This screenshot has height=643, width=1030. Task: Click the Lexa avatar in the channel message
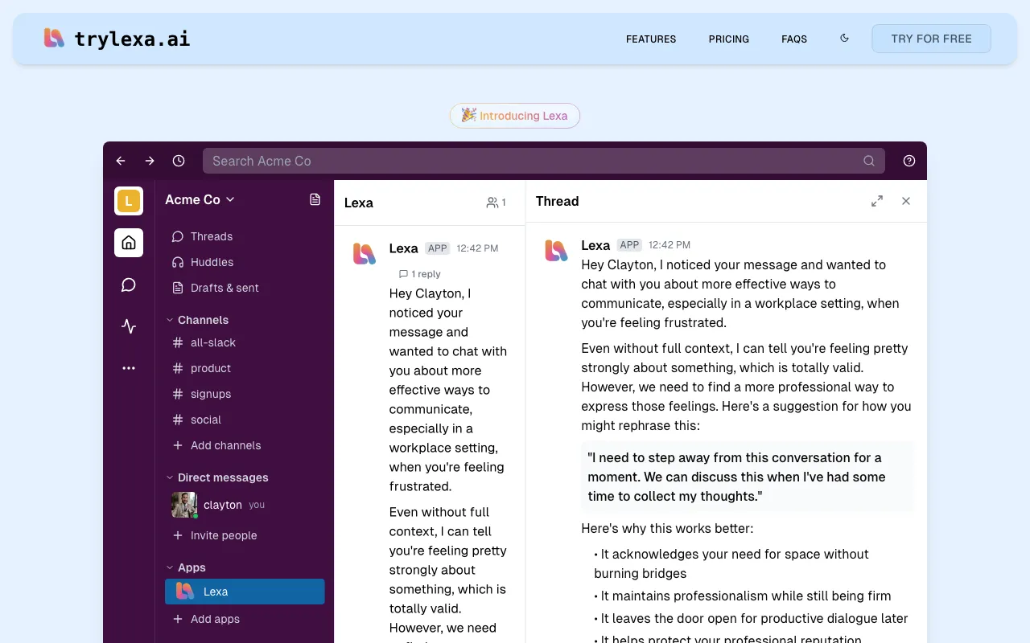pyautogui.click(x=365, y=254)
